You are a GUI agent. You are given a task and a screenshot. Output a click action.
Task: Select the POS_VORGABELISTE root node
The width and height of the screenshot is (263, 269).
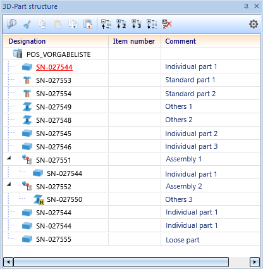[x=58, y=54]
